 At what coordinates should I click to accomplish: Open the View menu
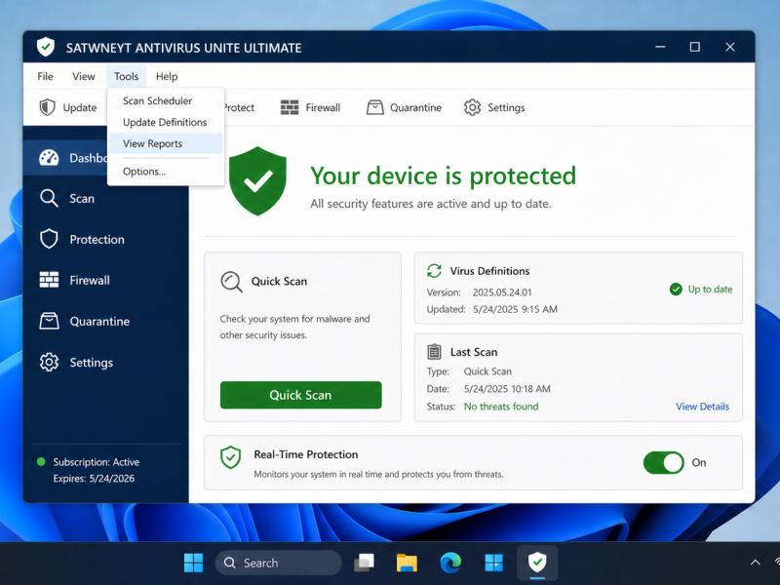(x=84, y=77)
